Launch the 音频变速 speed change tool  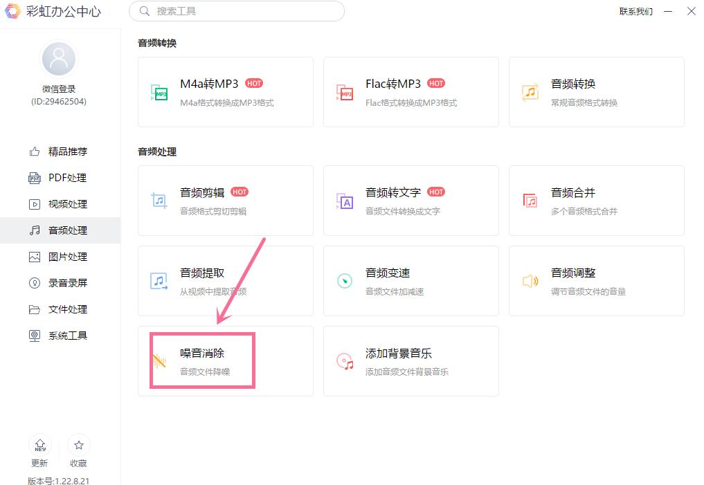pyautogui.click(x=410, y=281)
